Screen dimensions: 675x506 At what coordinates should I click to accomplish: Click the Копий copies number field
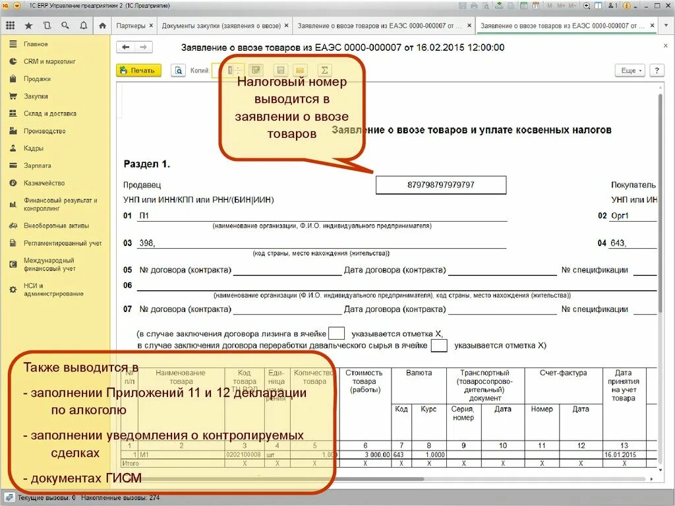pyautogui.click(x=229, y=70)
